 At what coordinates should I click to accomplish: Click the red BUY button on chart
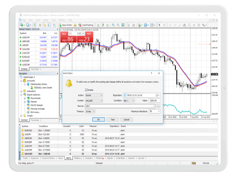point(89,34)
